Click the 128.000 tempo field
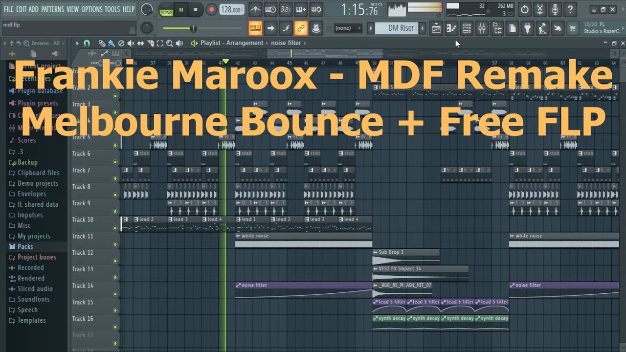Image resolution: width=626 pixels, height=352 pixels. (231, 10)
